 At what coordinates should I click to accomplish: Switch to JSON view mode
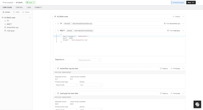pos(16,12)
